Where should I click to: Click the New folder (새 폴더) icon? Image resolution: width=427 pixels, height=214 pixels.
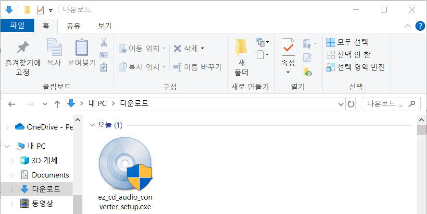point(241,47)
